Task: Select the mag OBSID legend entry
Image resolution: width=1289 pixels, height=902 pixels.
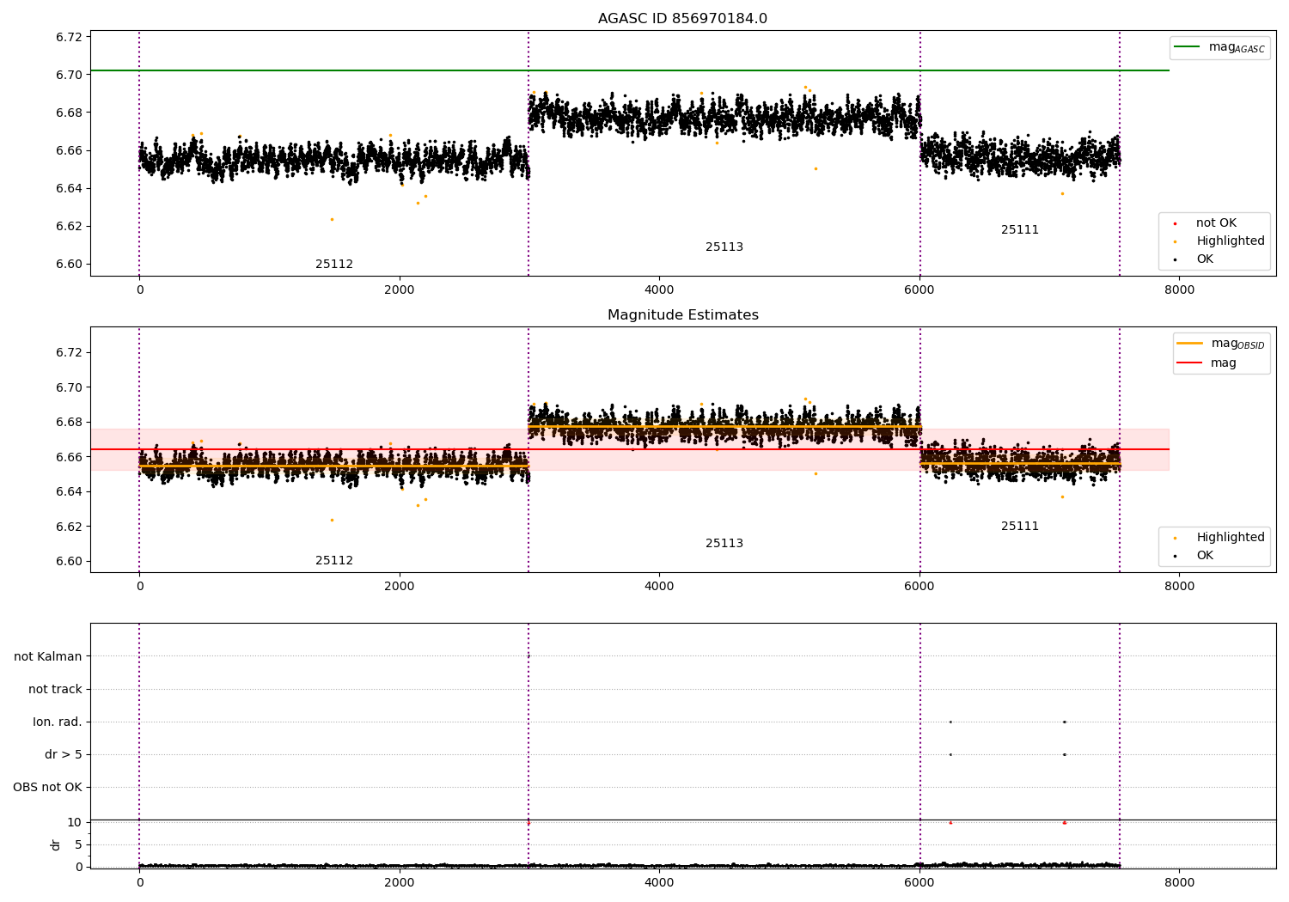Action: click(1219, 344)
